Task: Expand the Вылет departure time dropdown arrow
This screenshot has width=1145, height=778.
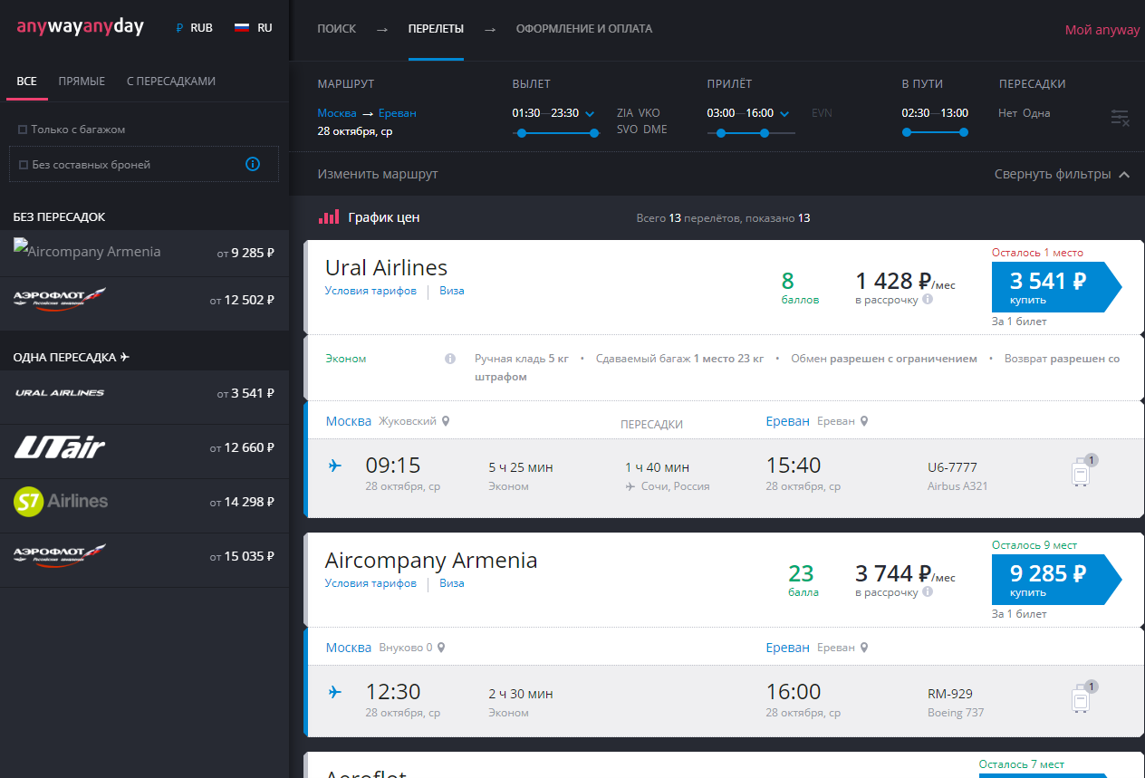Action: [x=590, y=114]
